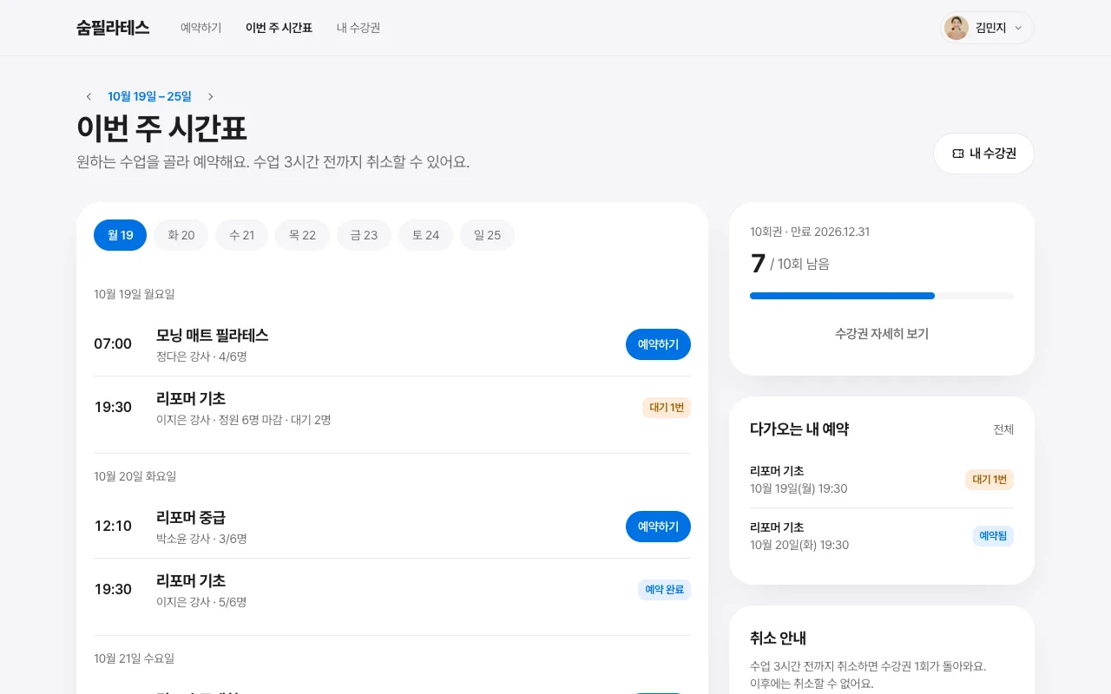Click the 10월 20일 화요일 date header

pos(135,476)
